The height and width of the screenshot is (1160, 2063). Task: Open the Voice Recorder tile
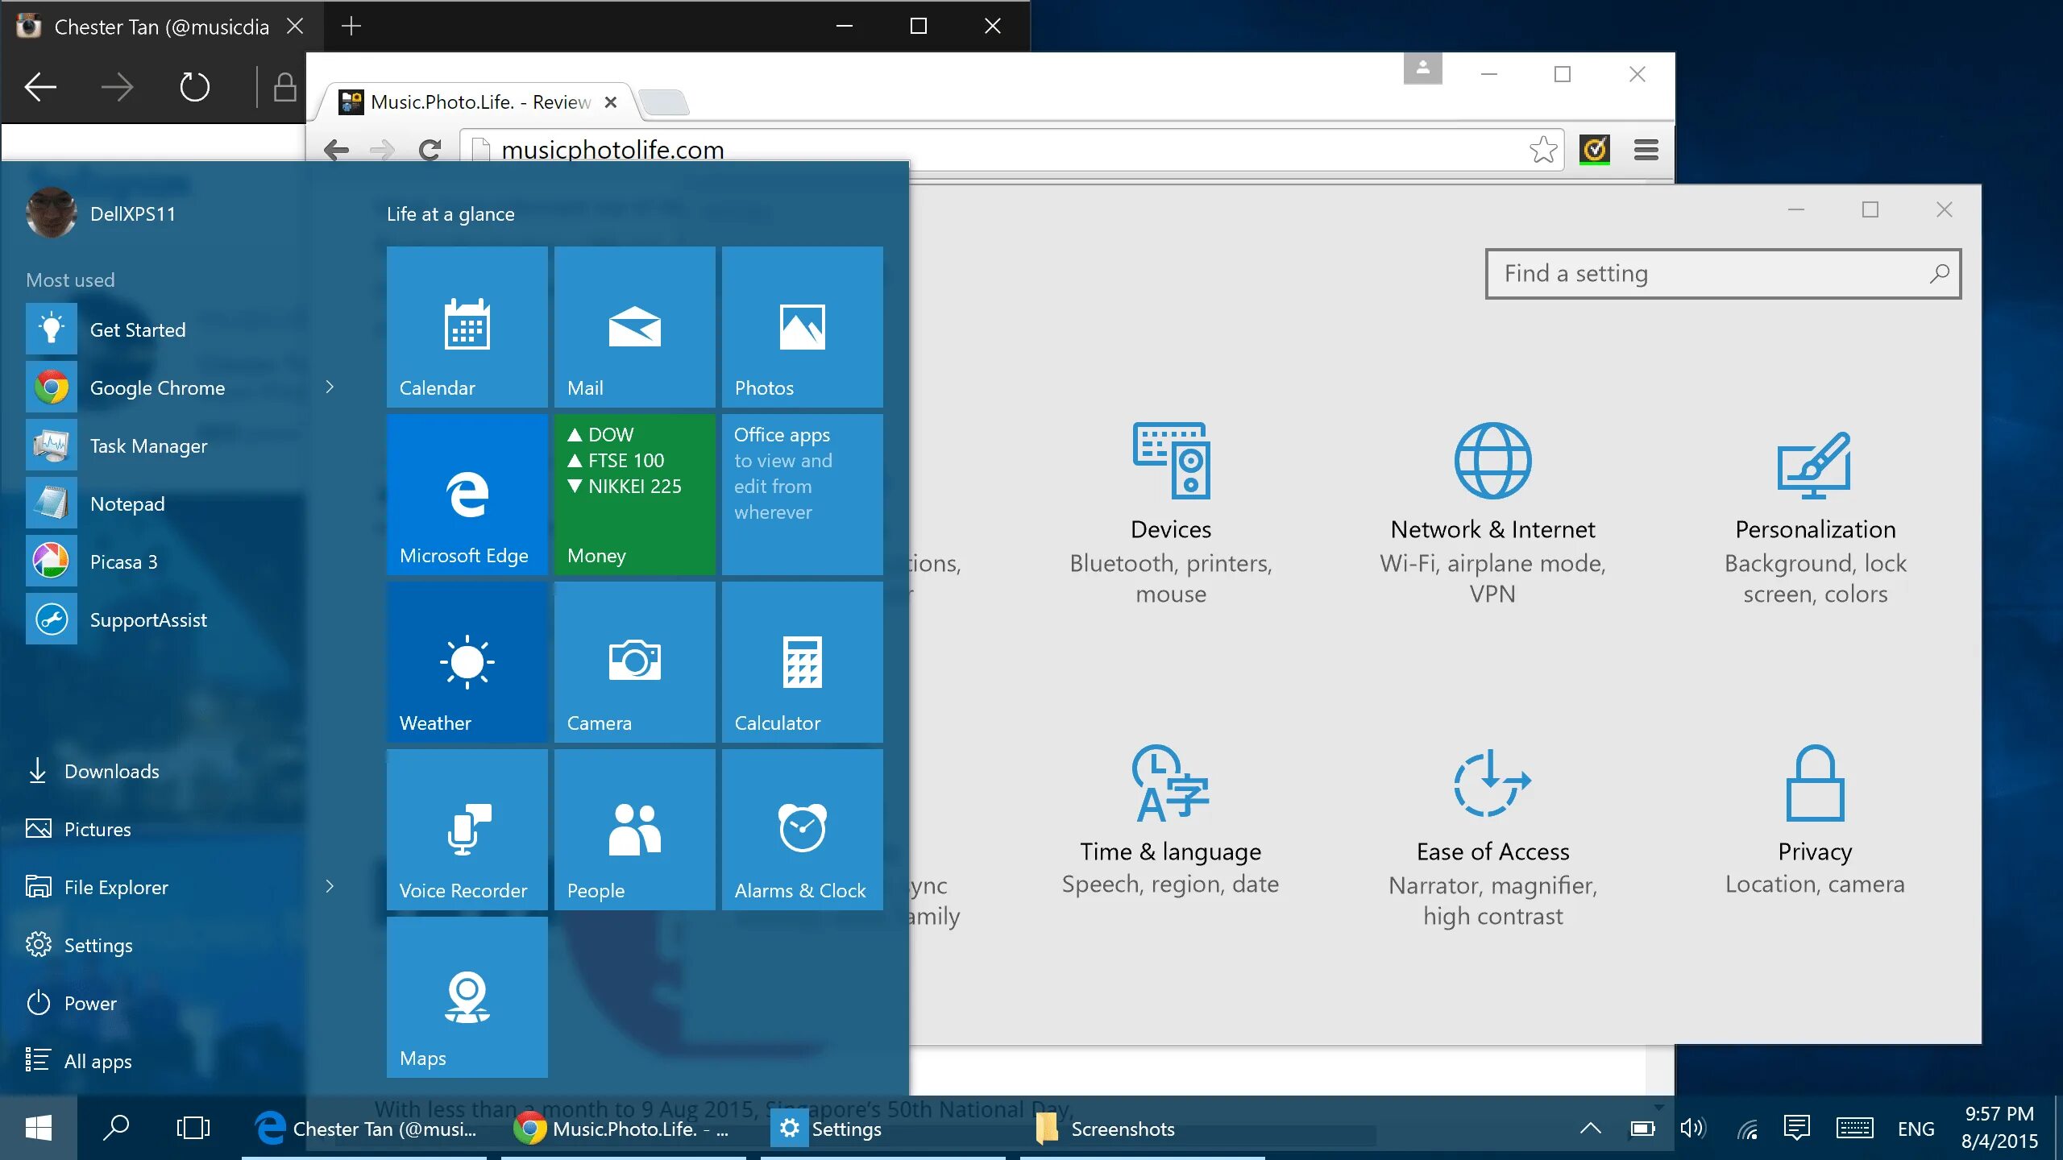tap(467, 829)
